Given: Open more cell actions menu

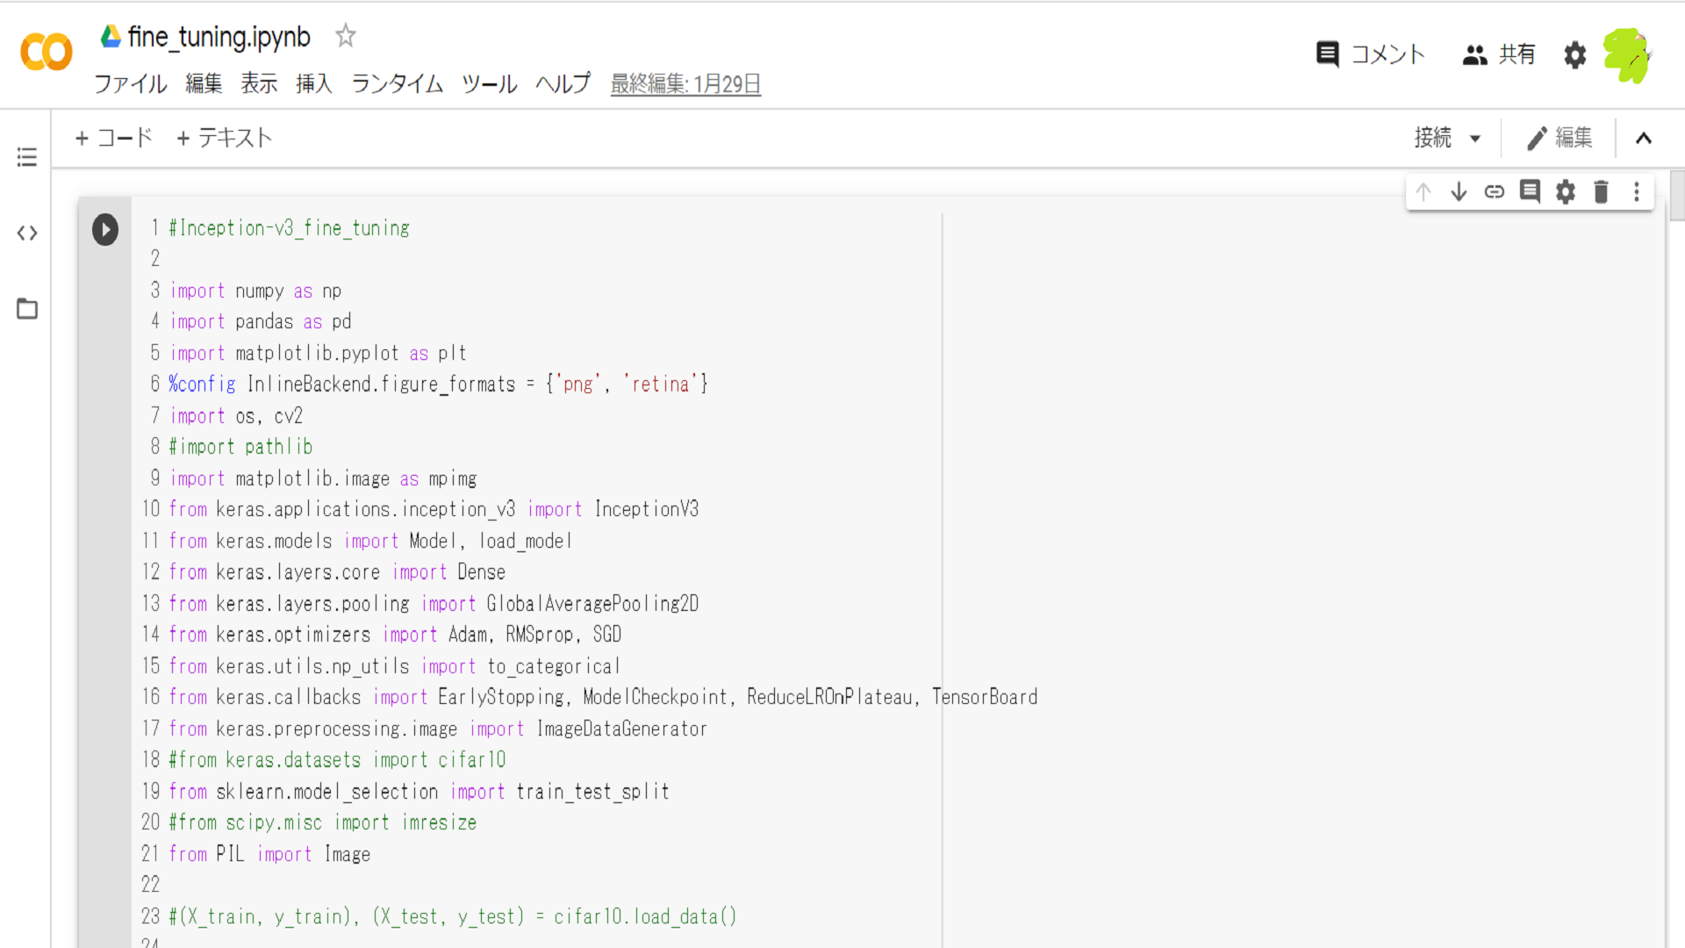Looking at the screenshot, I should tap(1637, 191).
